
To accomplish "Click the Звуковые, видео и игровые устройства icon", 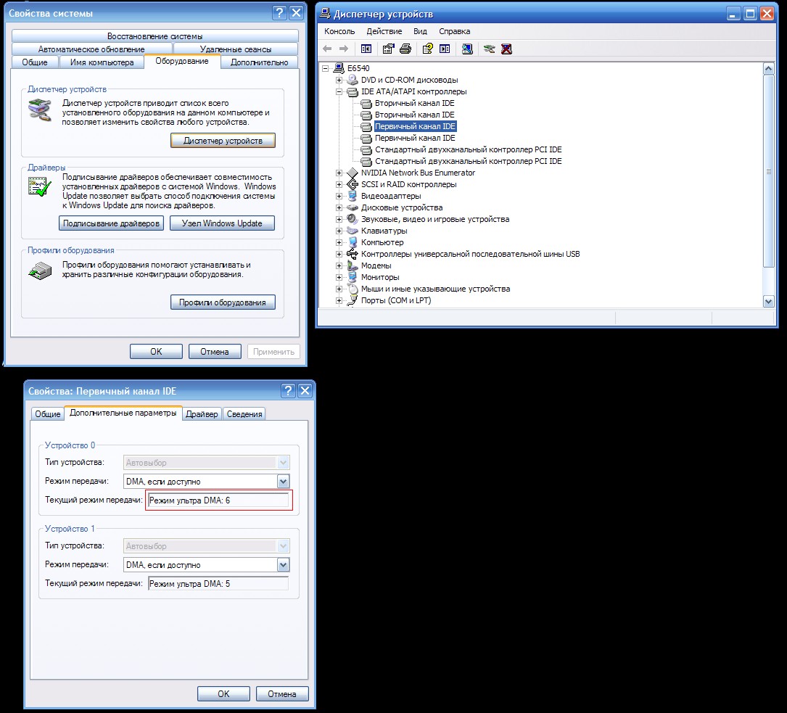I will coord(353,219).
